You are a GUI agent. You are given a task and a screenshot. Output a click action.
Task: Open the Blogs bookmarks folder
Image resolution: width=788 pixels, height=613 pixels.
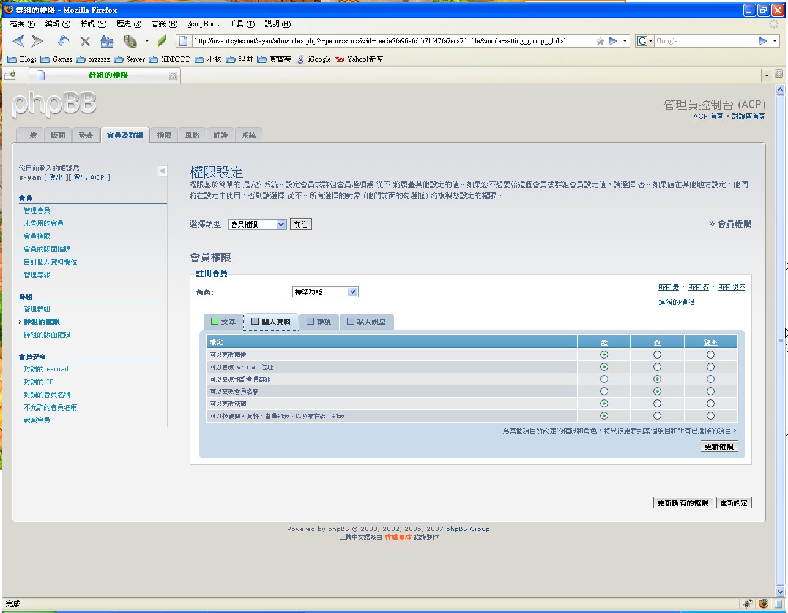pos(22,59)
